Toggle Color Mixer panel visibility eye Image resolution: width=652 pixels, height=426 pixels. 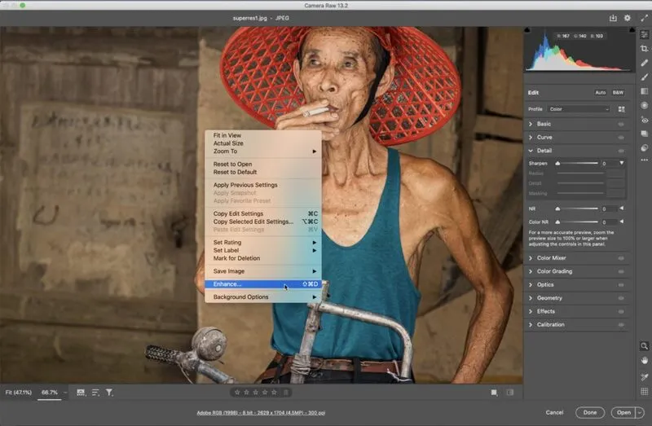coord(621,258)
